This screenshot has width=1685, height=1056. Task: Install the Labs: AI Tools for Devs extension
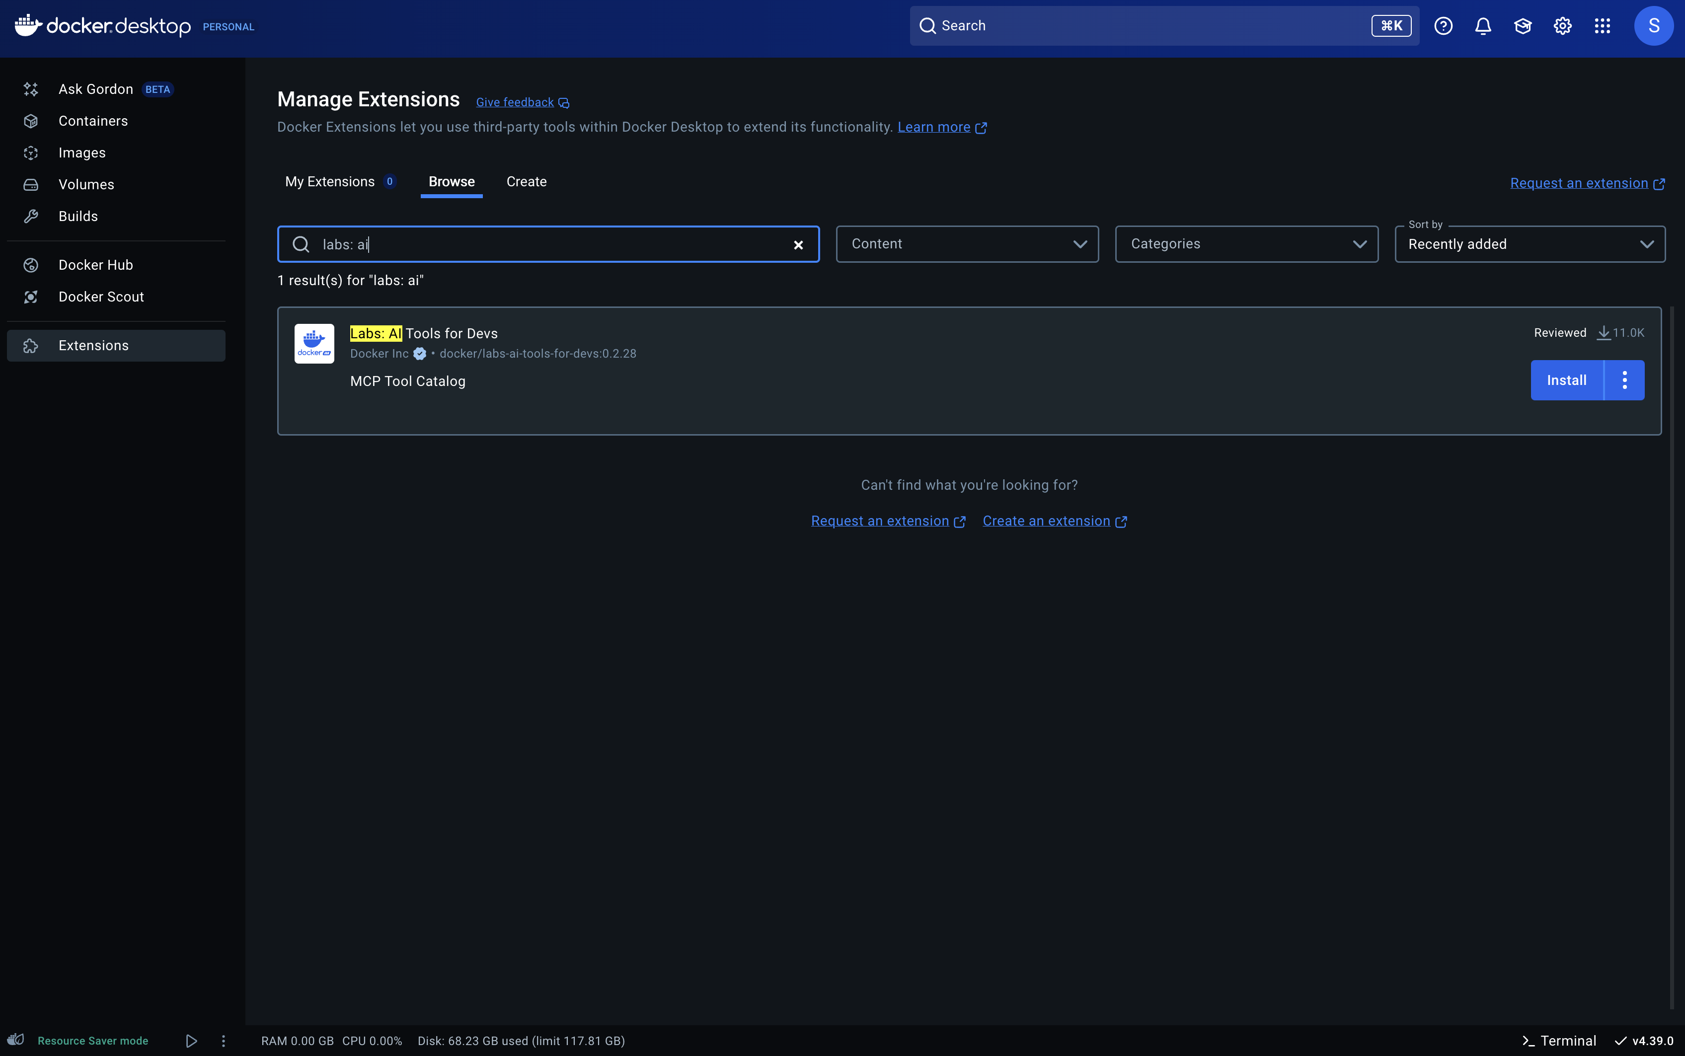coord(1566,380)
